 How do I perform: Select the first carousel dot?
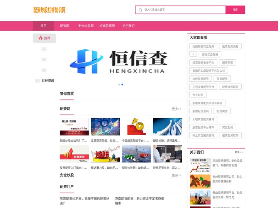[119, 84]
